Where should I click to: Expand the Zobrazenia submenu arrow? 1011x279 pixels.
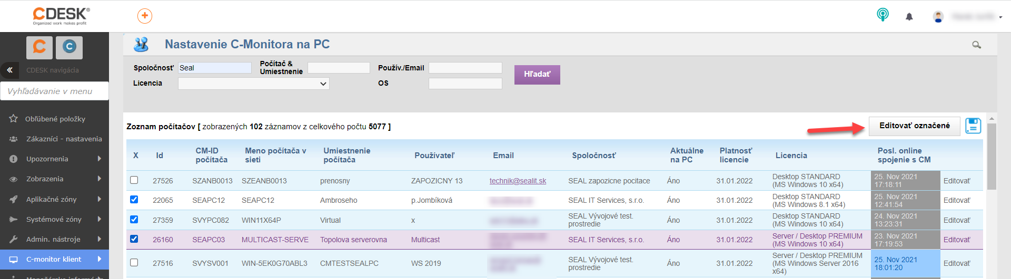pyautogui.click(x=99, y=179)
